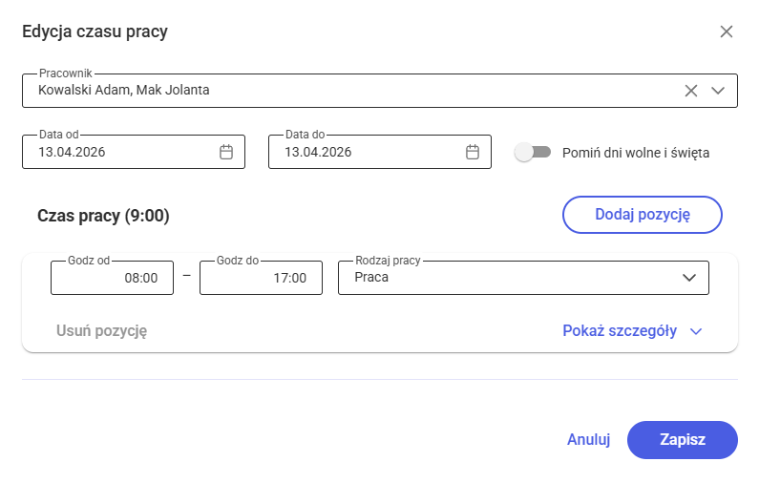Toggle Pomiń dni wolne i święta switch
759x483 pixels.
(x=533, y=153)
